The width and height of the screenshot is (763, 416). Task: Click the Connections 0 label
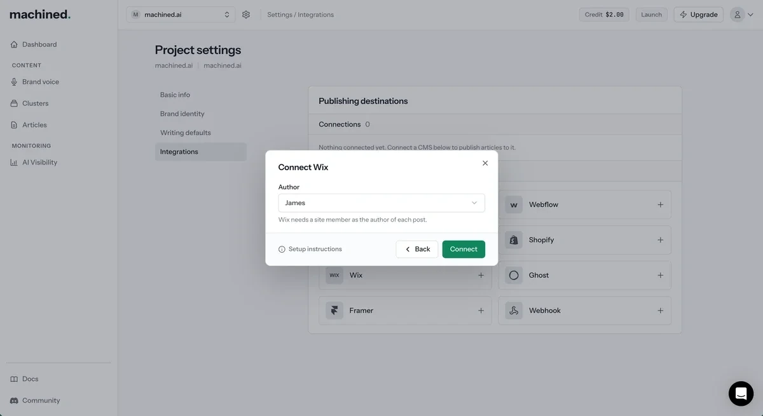point(344,124)
